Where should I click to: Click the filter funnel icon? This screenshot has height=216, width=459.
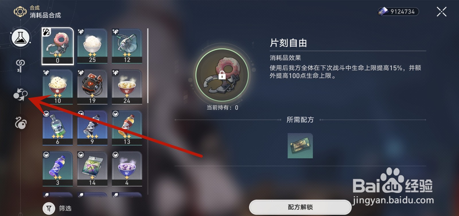click(x=49, y=208)
